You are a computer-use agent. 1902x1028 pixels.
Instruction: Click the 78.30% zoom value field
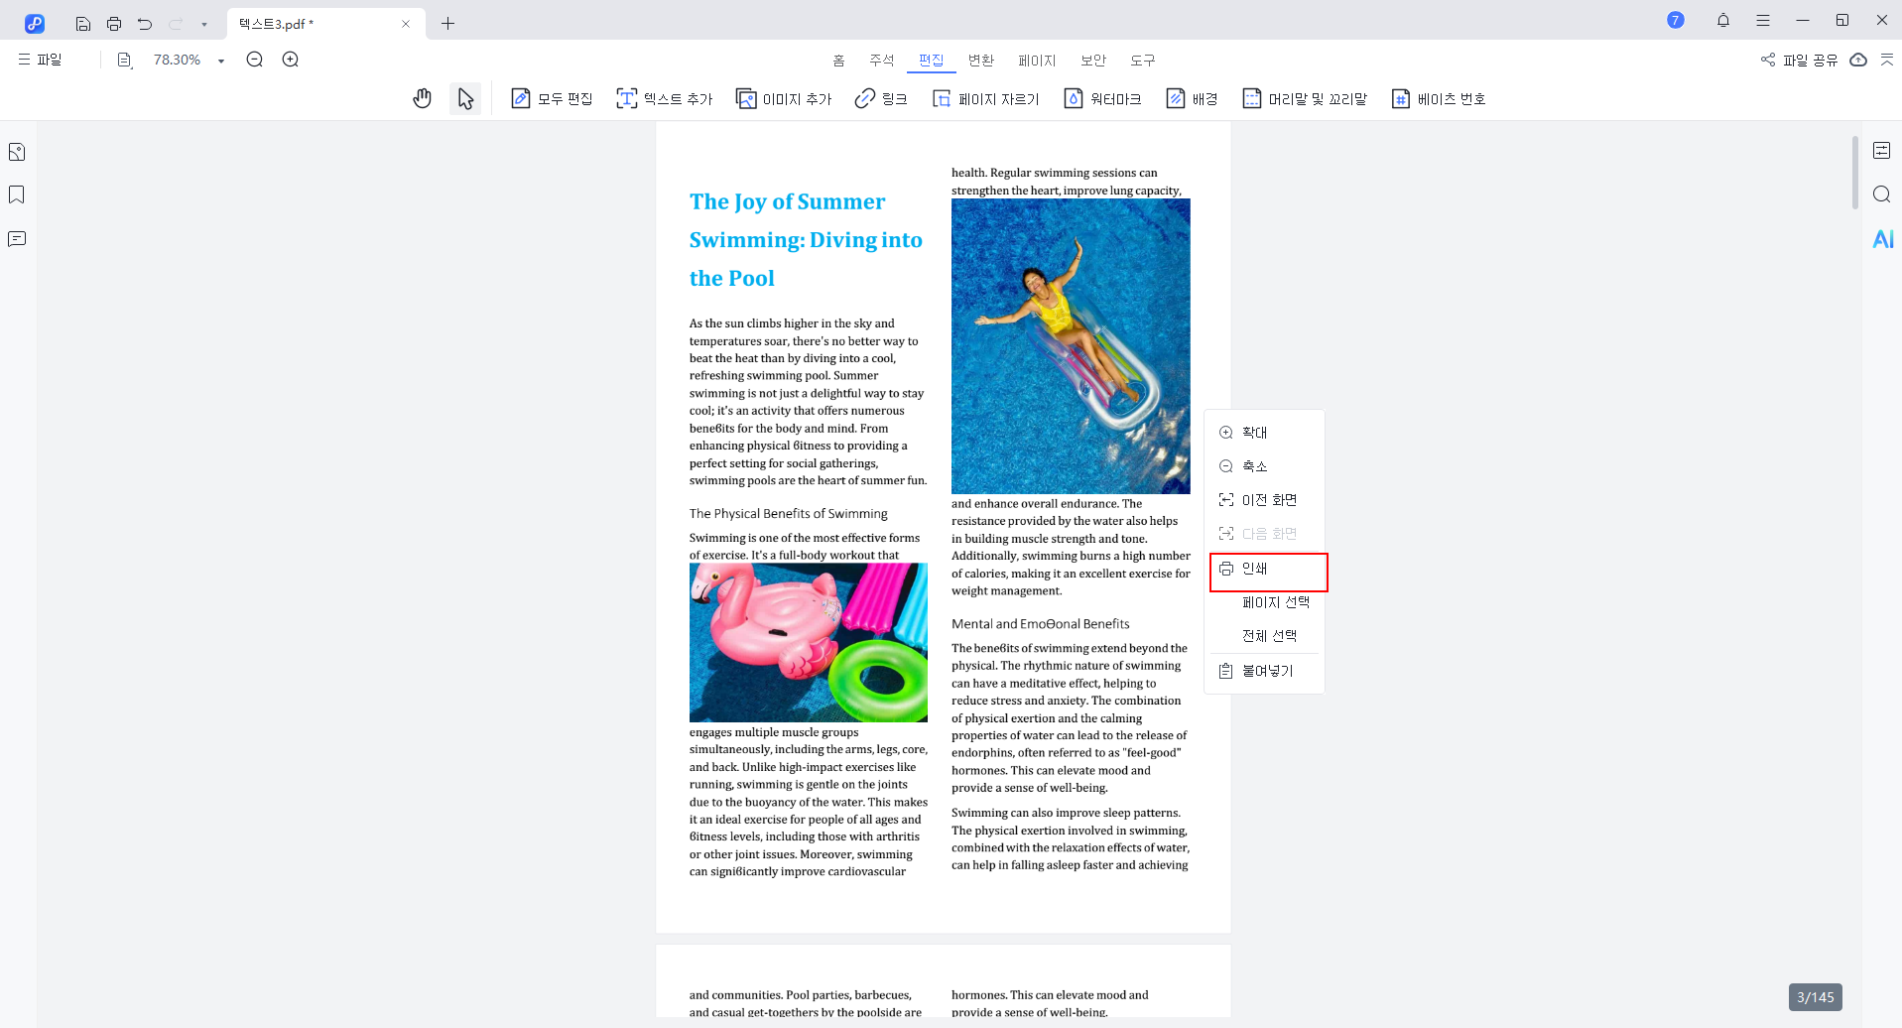(178, 60)
